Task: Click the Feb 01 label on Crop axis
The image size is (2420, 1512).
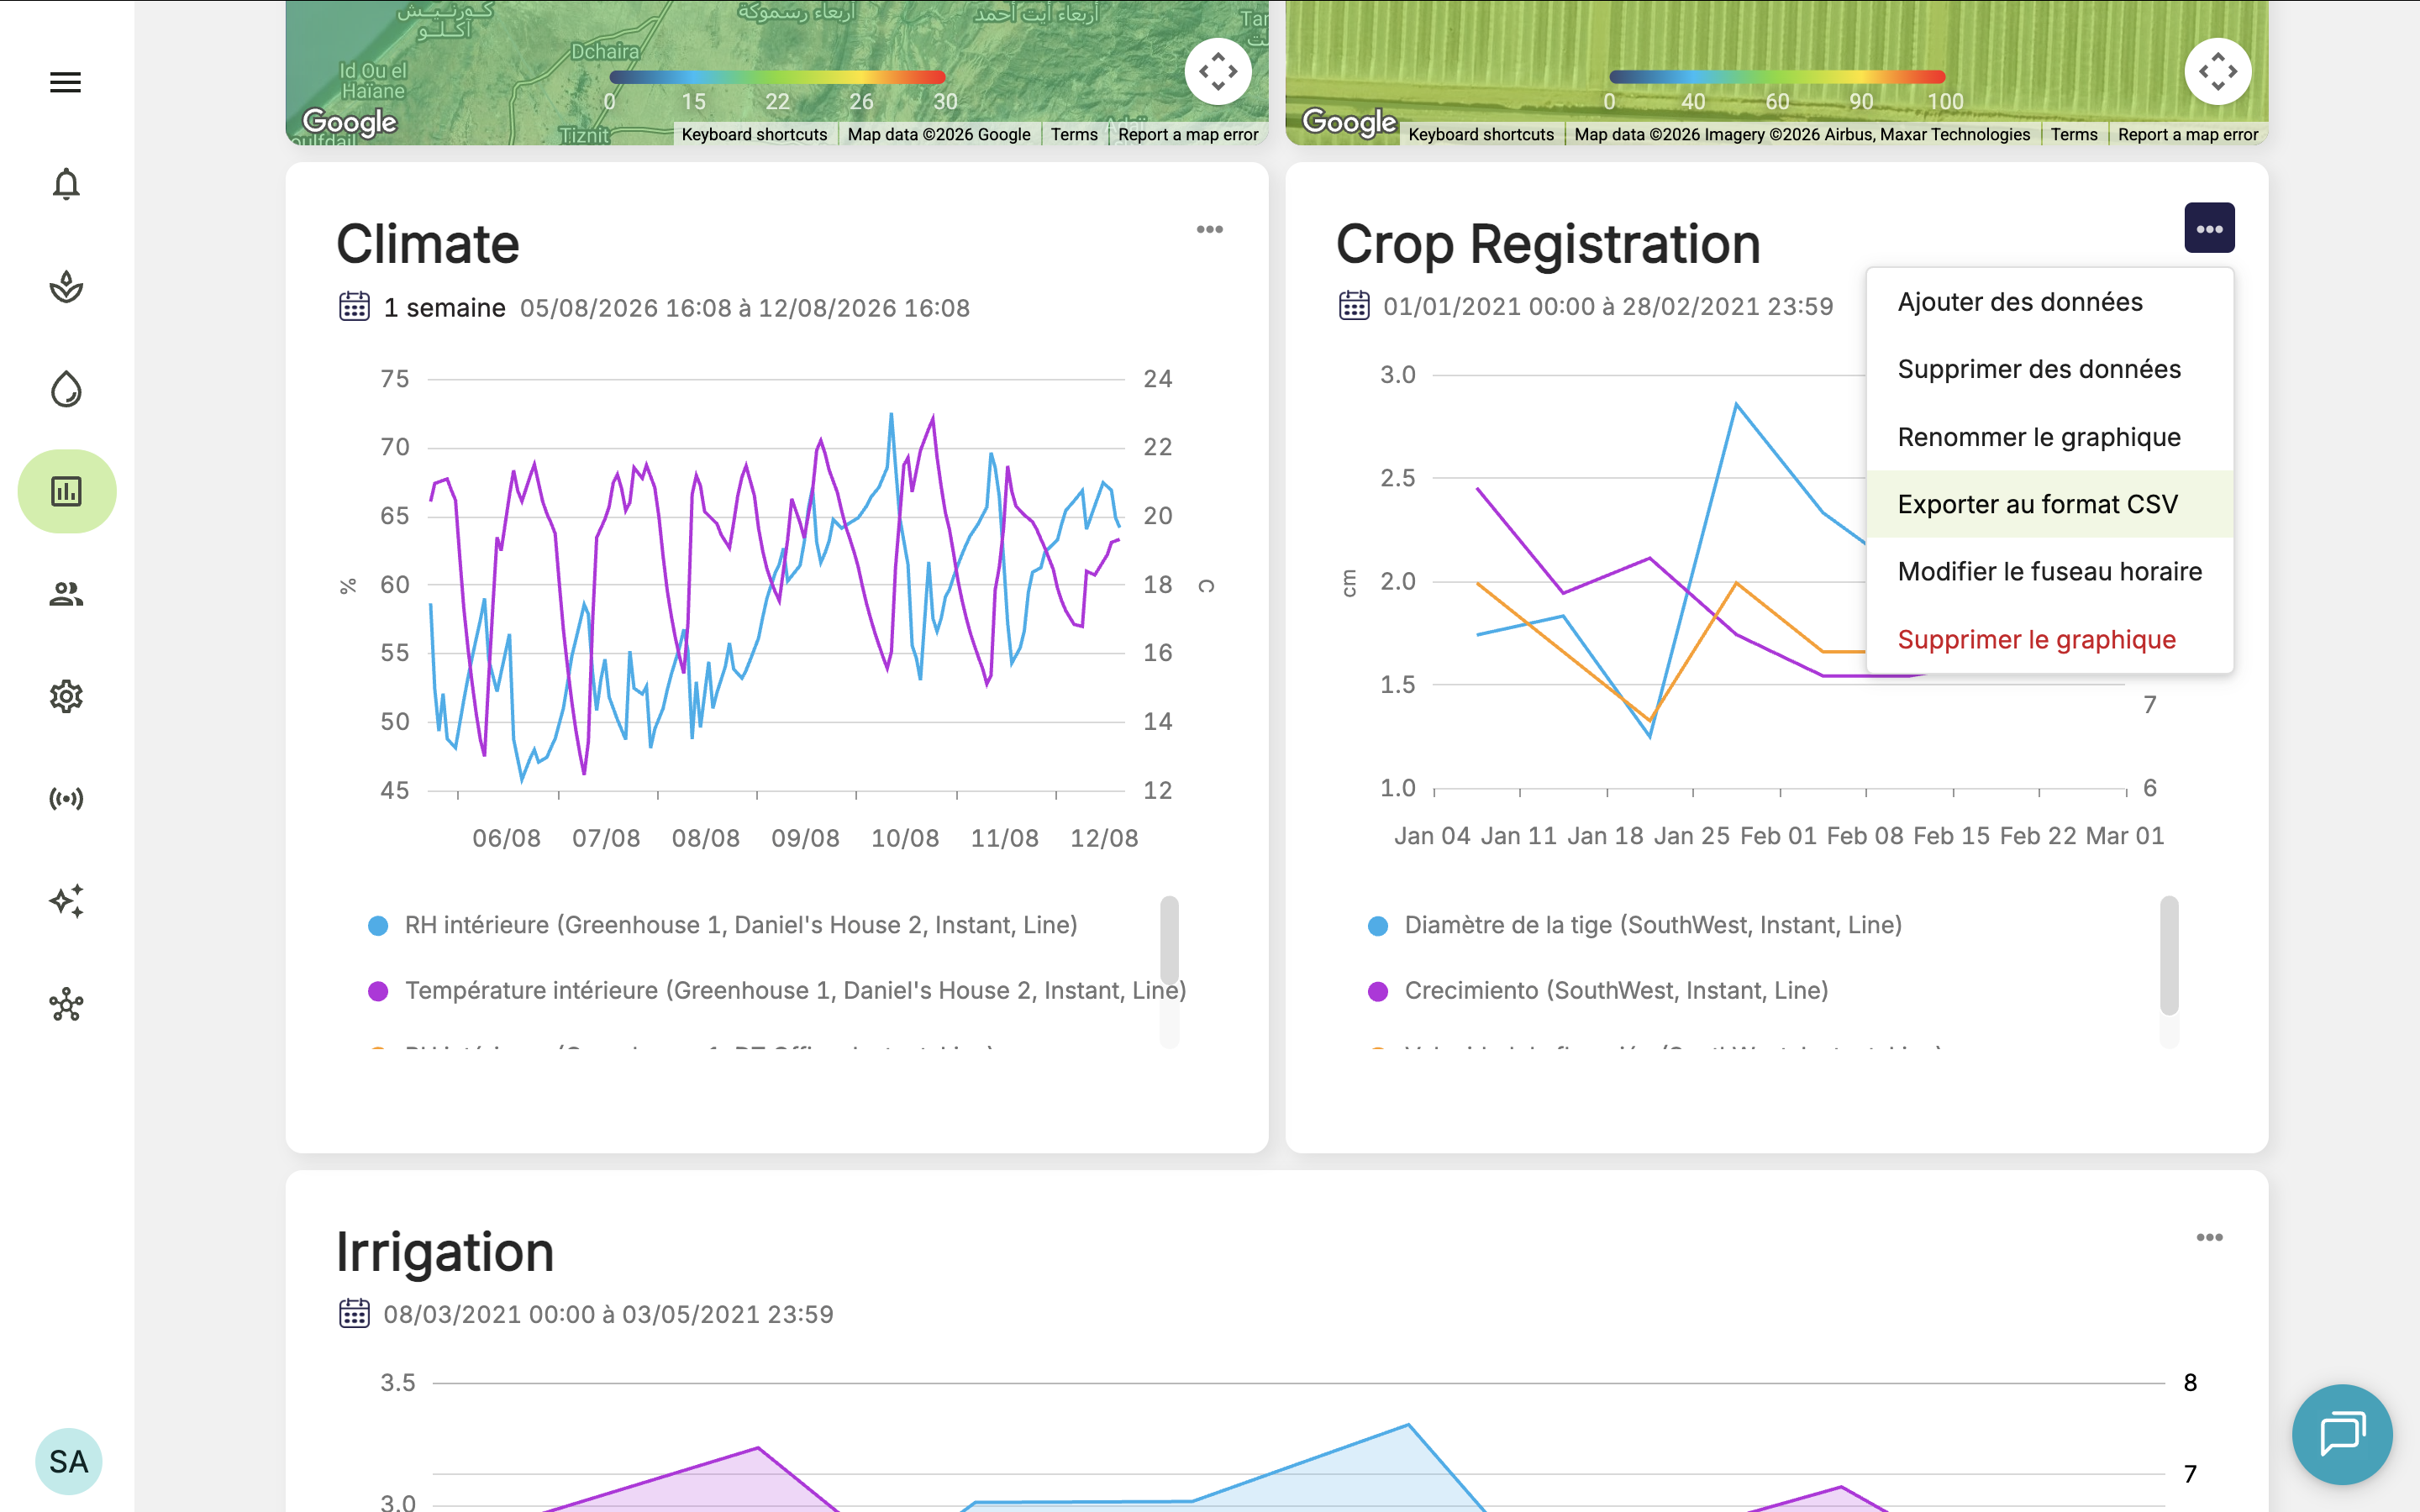Action: (1778, 836)
